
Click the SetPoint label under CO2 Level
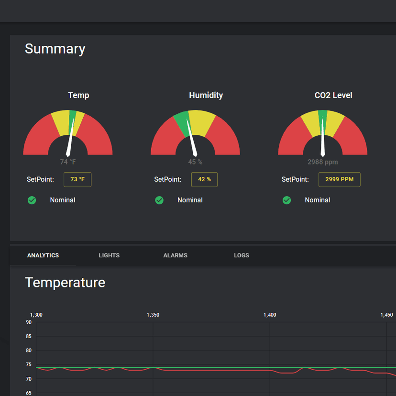[295, 179]
